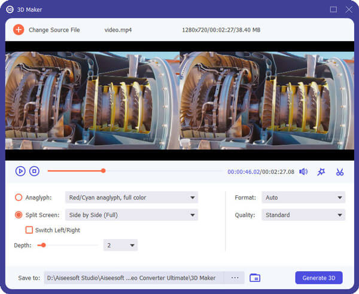Screen dimensions: 359x294
Task: Open the Red/Cyan anaglyph dropdown
Action: 132,197
